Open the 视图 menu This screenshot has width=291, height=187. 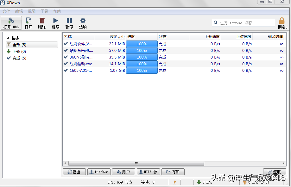point(32,11)
